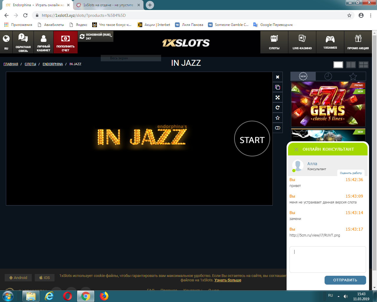Open the Windows Start menu
The height and width of the screenshot is (302, 377).
(8, 296)
